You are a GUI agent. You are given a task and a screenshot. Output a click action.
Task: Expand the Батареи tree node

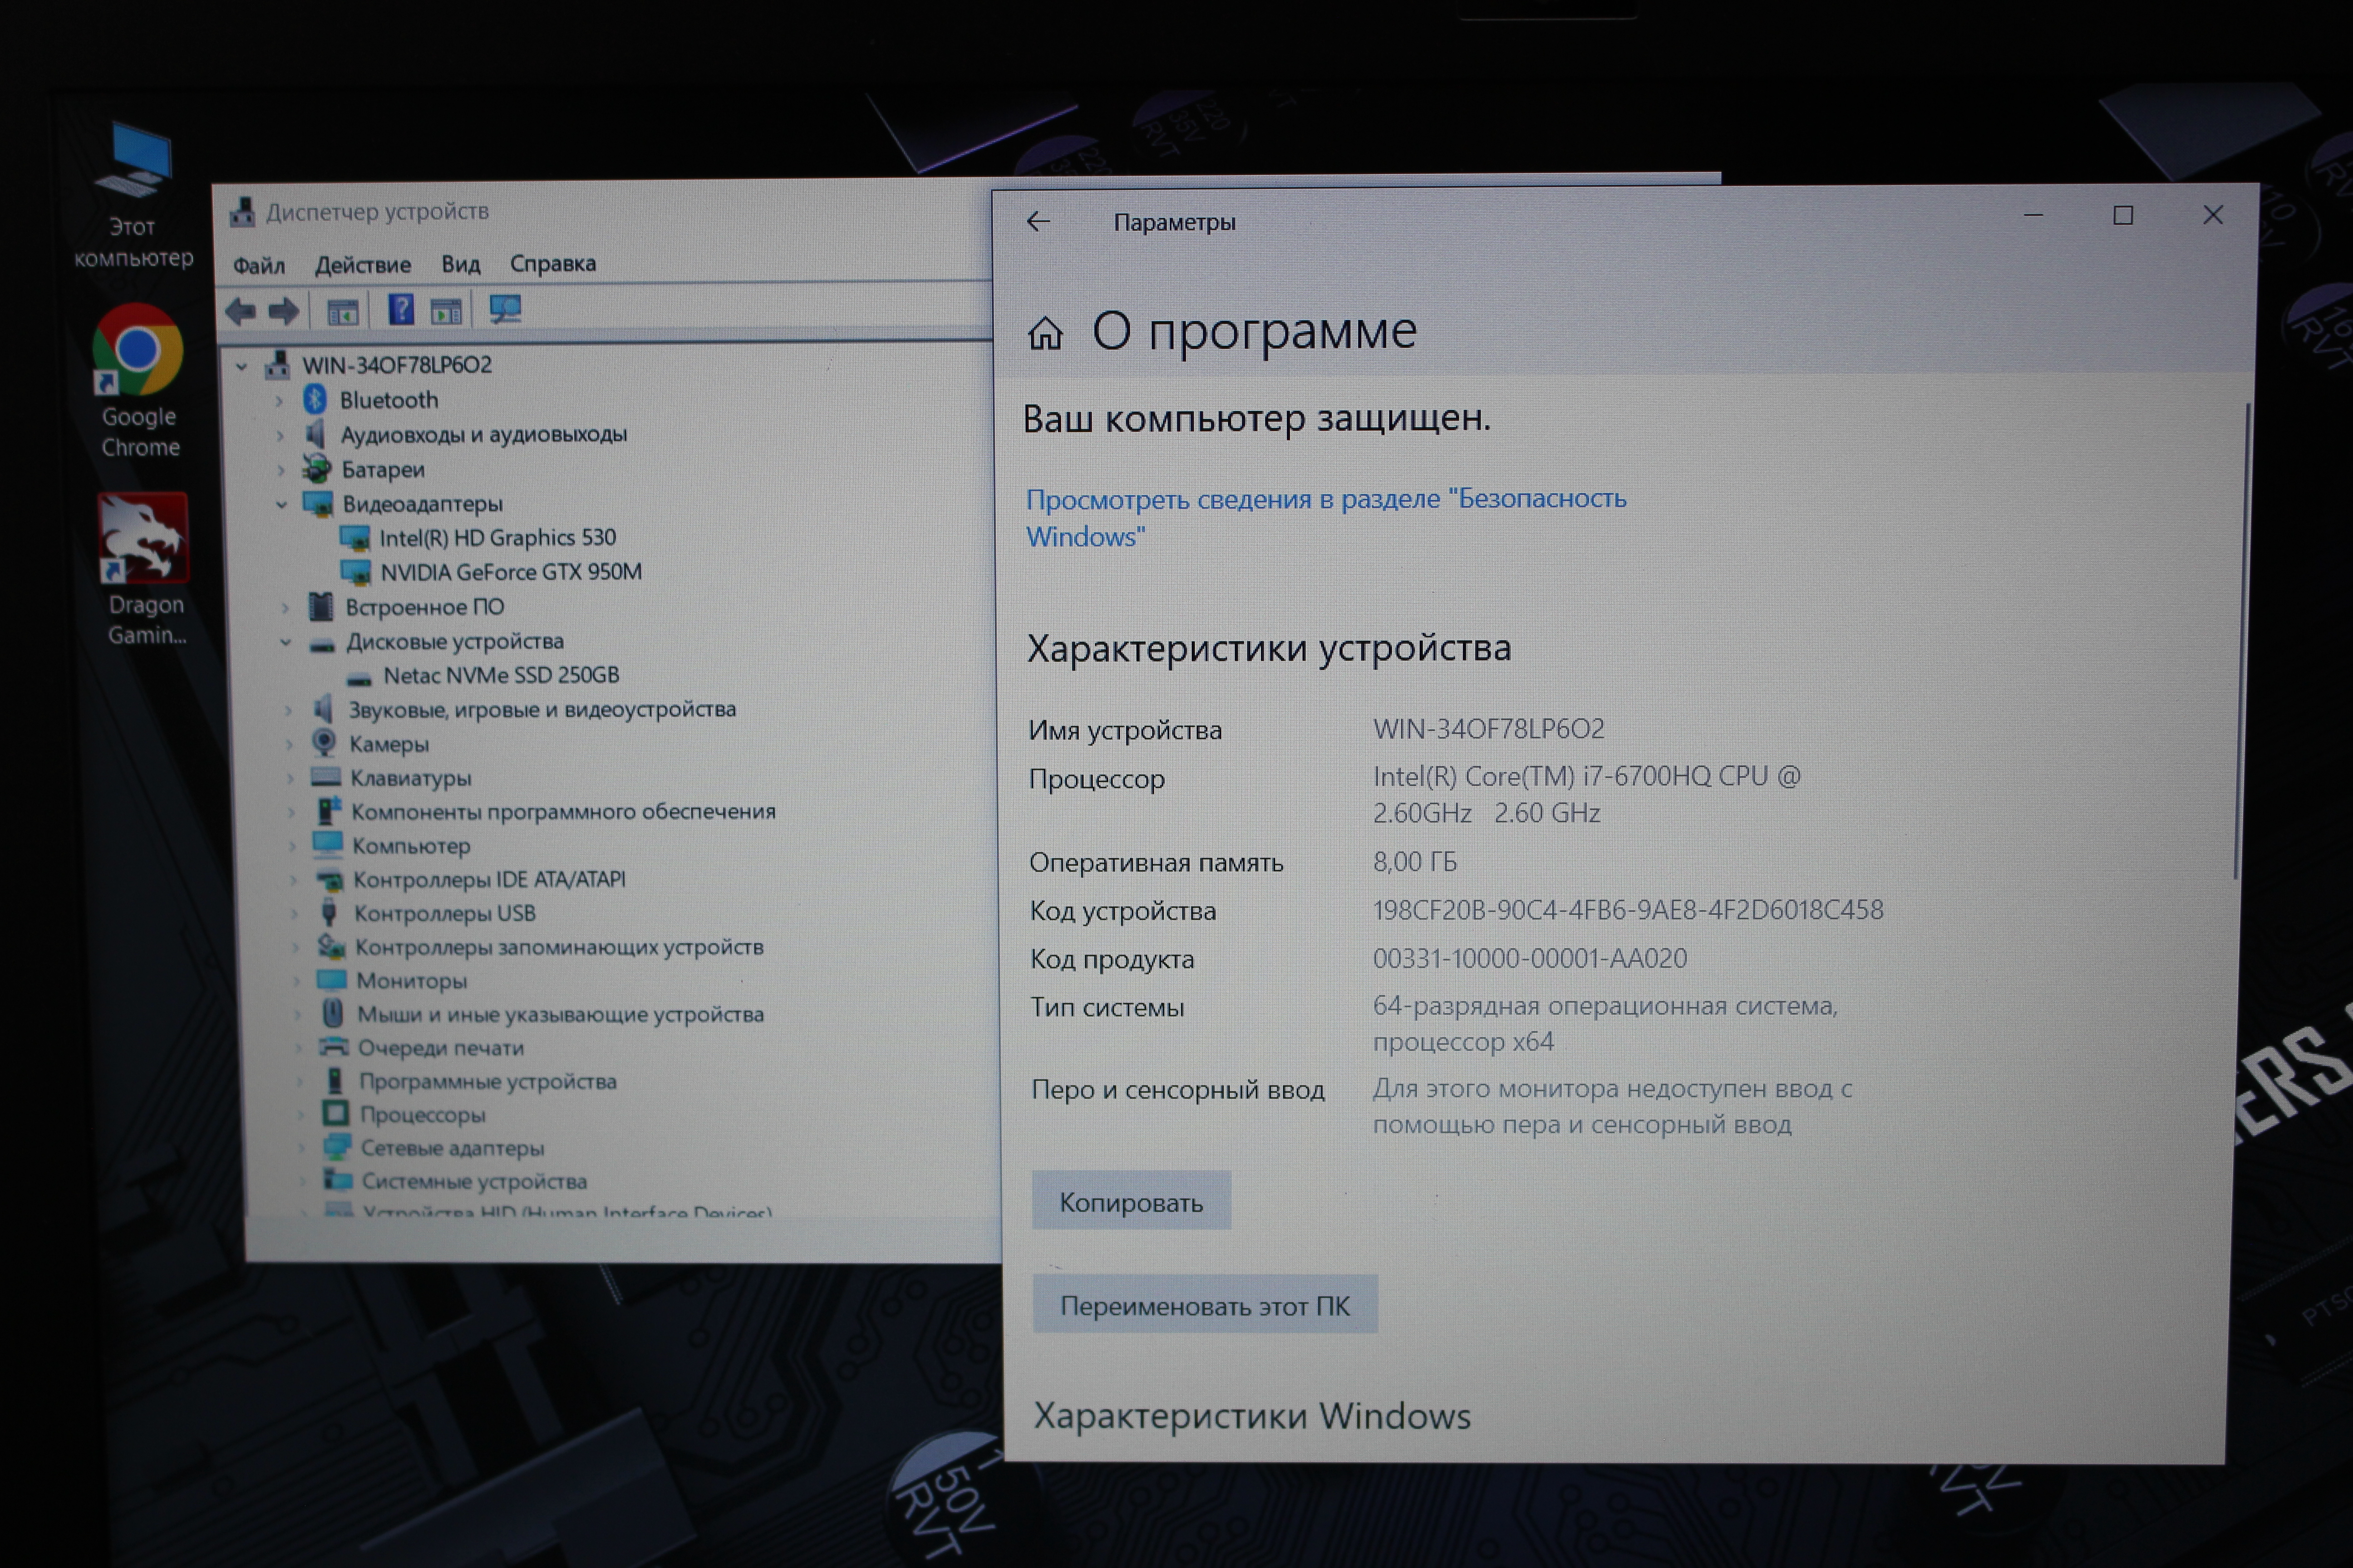pyautogui.click(x=281, y=469)
